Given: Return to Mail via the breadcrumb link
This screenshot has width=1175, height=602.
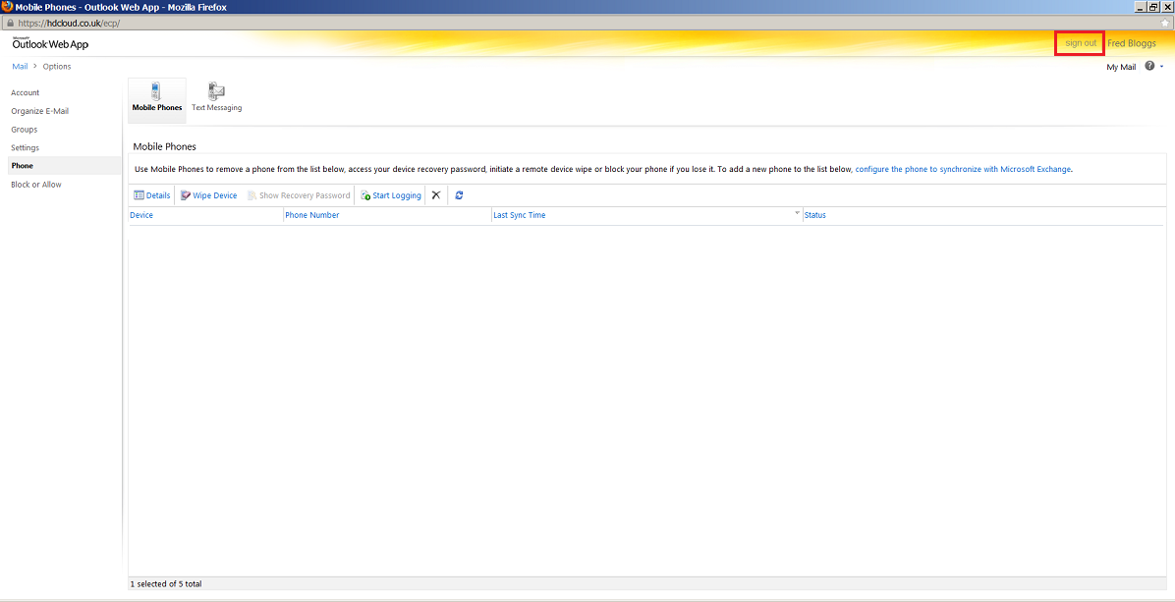Looking at the screenshot, I should tap(21, 67).
